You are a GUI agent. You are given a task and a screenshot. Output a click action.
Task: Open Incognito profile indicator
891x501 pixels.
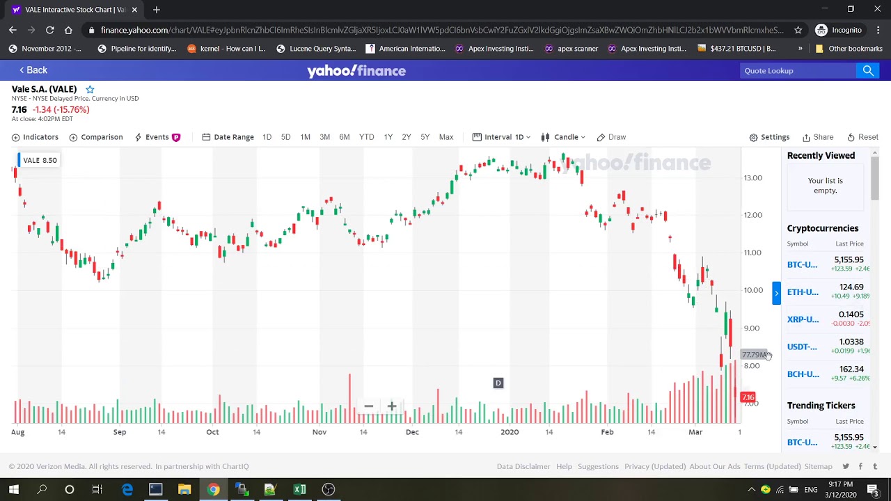[839, 30]
